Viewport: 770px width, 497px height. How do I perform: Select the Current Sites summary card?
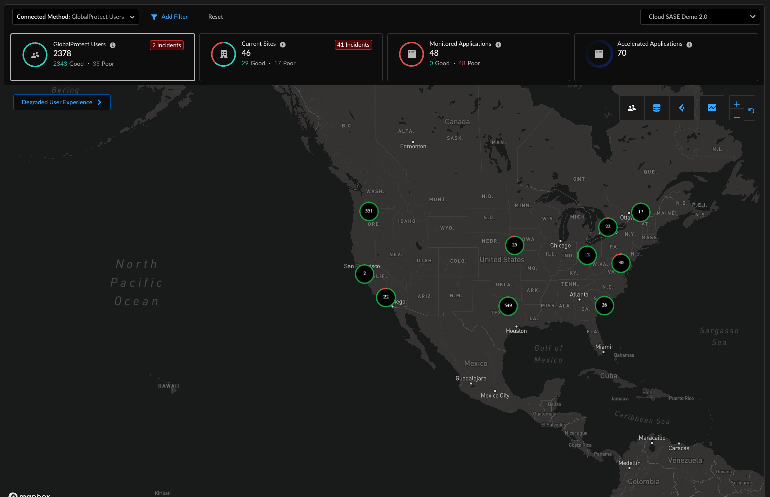click(291, 57)
